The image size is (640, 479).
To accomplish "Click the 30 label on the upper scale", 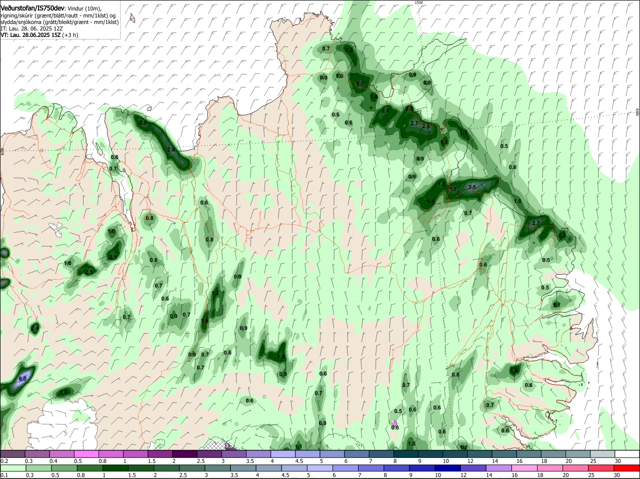I will click(x=617, y=461).
